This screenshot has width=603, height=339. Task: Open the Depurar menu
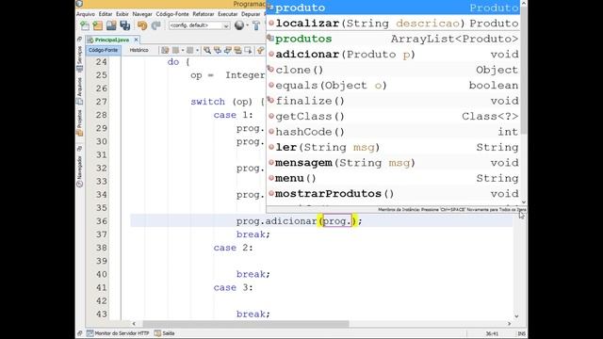coord(251,14)
